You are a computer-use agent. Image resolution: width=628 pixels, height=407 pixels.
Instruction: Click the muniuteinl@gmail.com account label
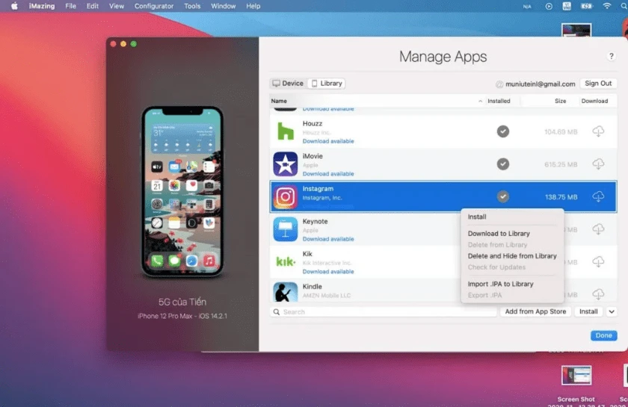pos(540,84)
